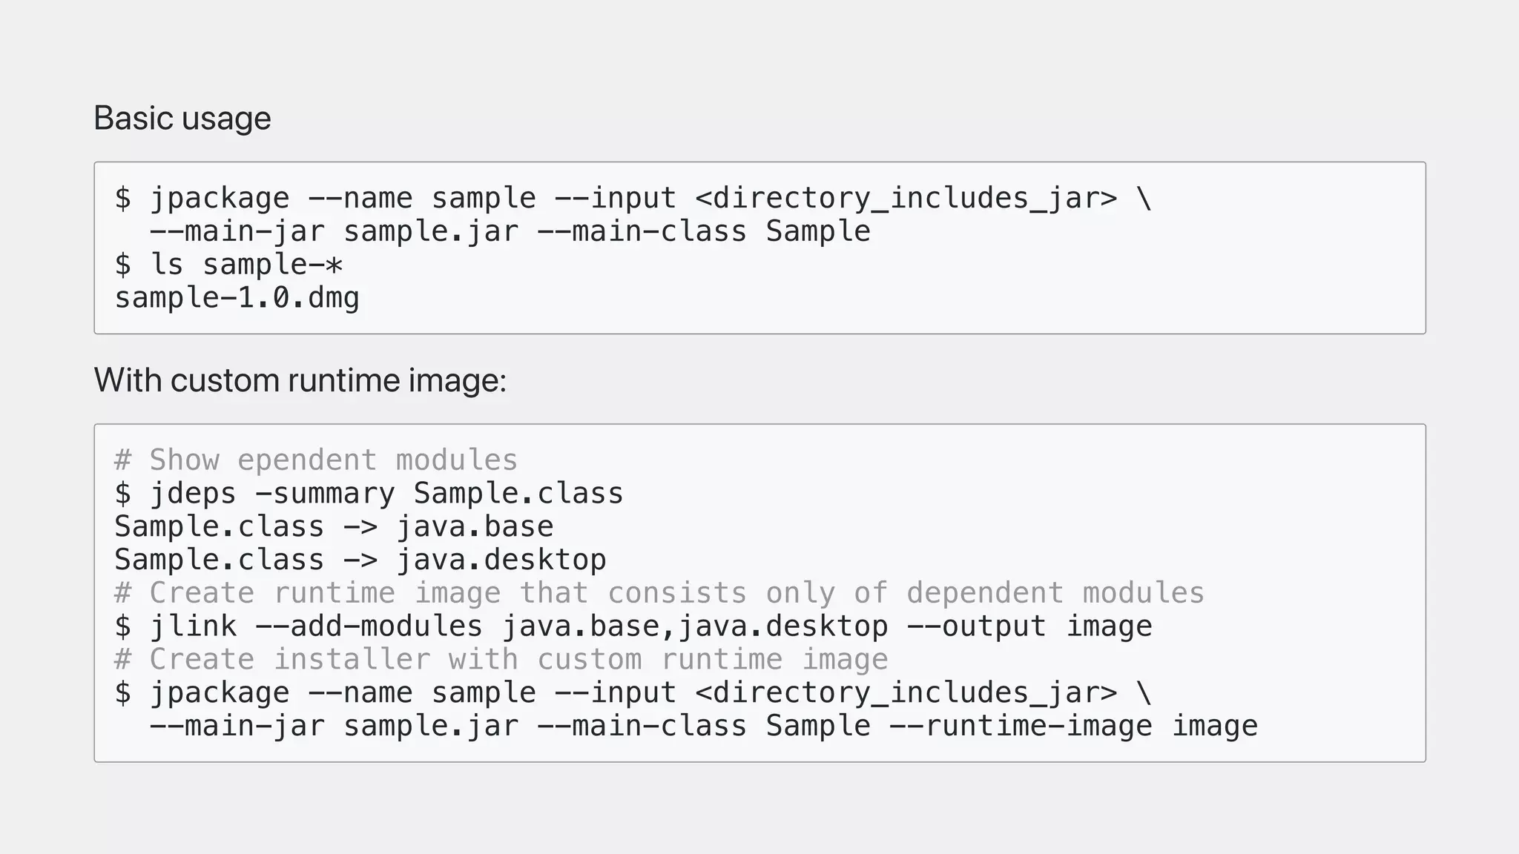Click "--main-jar" in the bottom code block

[237, 726]
